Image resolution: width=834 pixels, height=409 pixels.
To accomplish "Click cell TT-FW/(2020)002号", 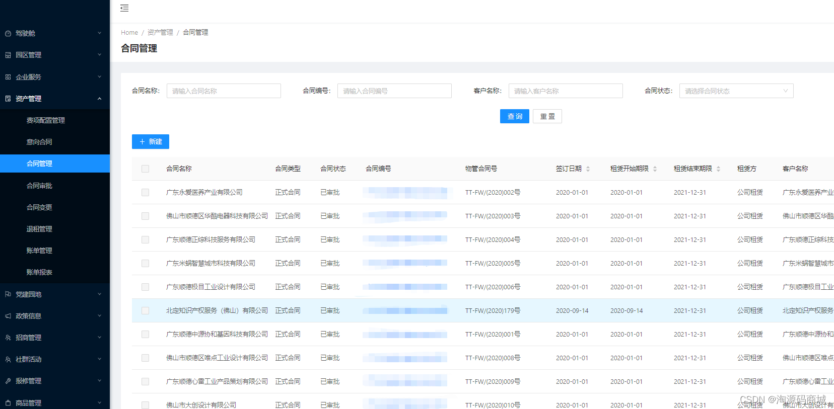I will click(x=493, y=193).
